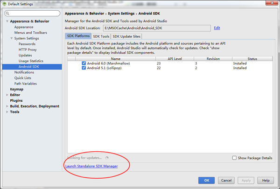This screenshot has height=189, width=280.
Task: Click the Help button
Action: tap(266, 180)
